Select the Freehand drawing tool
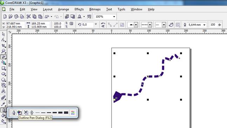The height and width of the screenshot is (128, 227). pos(3,57)
